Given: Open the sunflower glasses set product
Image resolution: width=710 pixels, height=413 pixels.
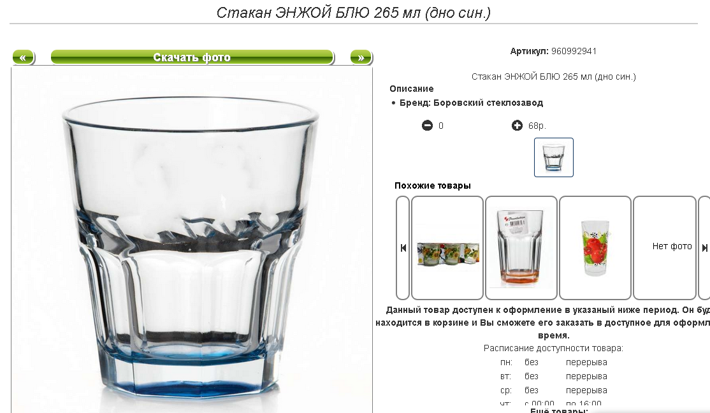Looking at the screenshot, I should tap(447, 248).
